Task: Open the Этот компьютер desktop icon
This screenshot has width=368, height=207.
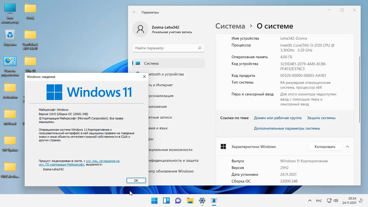Action: pyautogui.click(x=10, y=13)
